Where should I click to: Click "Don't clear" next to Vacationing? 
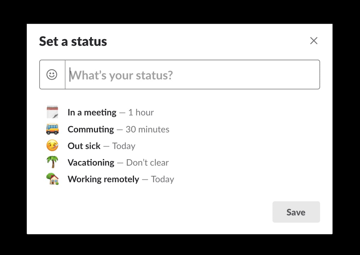tap(147, 163)
